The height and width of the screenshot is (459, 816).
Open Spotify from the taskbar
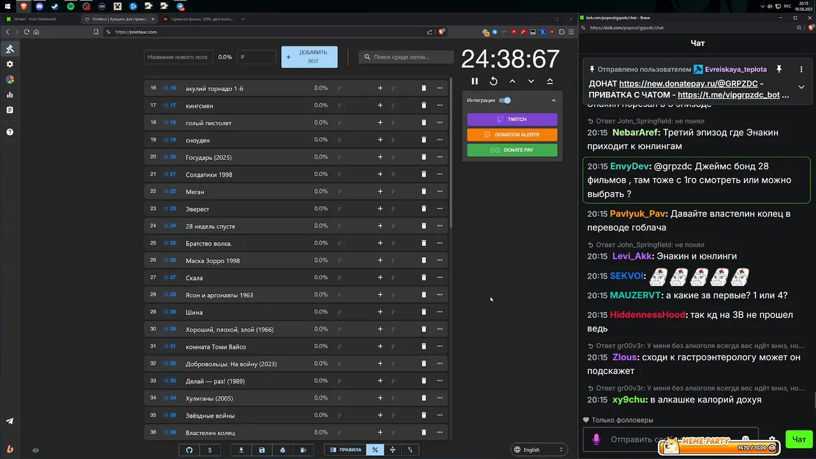(x=71, y=6)
